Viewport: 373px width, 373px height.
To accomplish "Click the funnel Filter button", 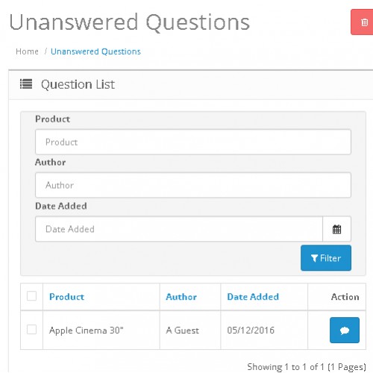I will pos(326,258).
